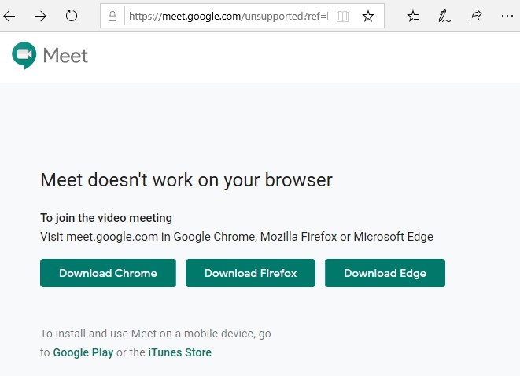The image size is (520, 376).
Task: Click the browser forward arrow
Action: (40, 16)
